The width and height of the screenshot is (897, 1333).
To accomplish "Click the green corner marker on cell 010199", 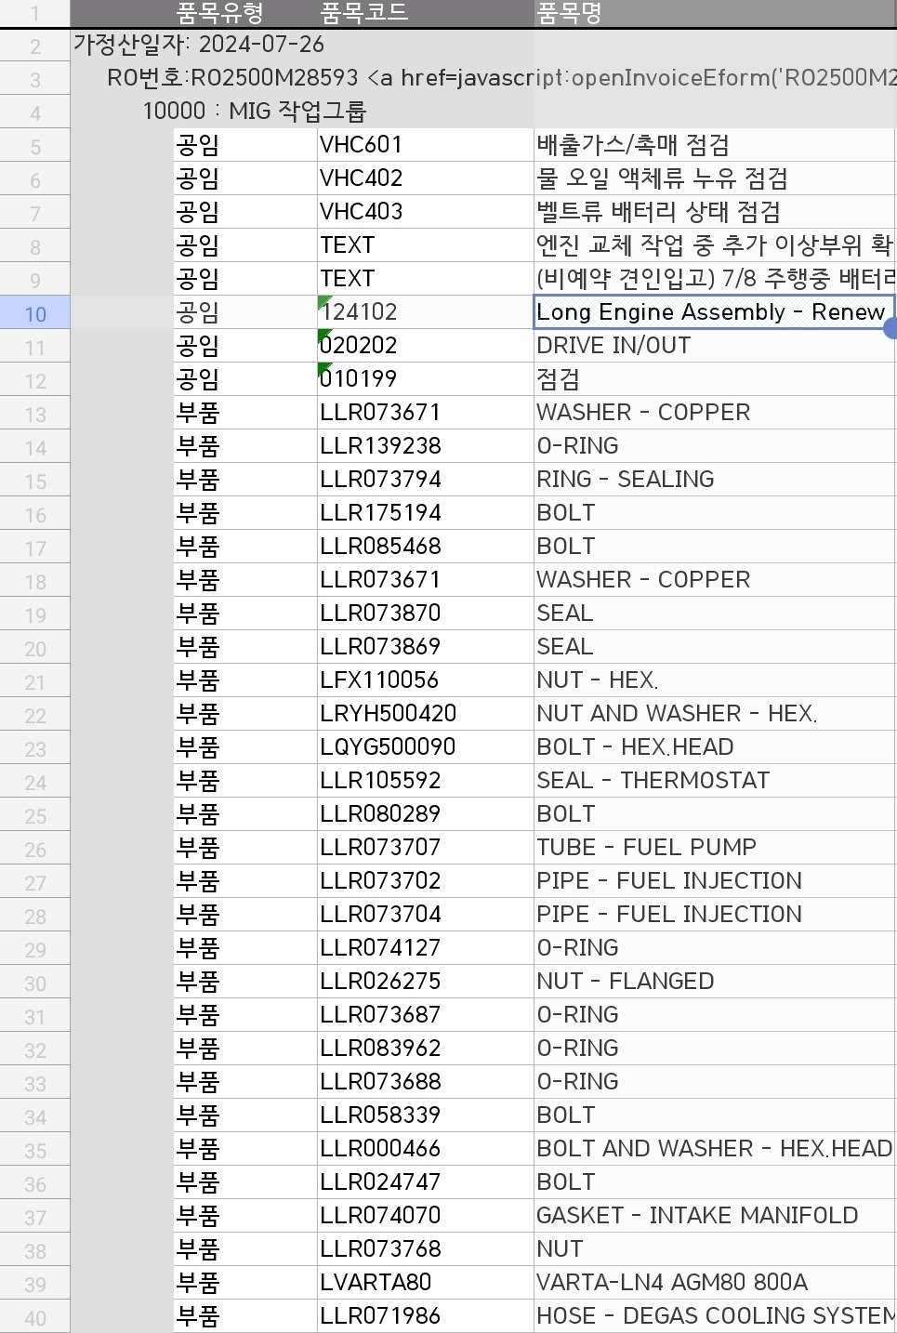I will pyautogui.click(x=323, y=368).
